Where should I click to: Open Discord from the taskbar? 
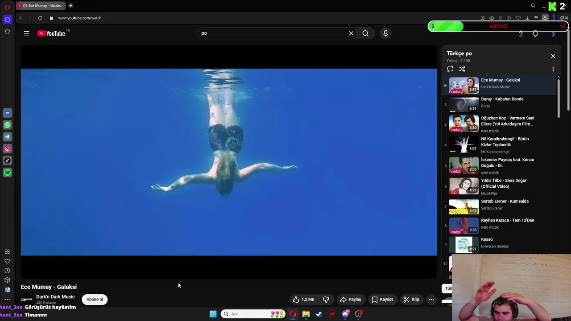click(x=345, y=314)
